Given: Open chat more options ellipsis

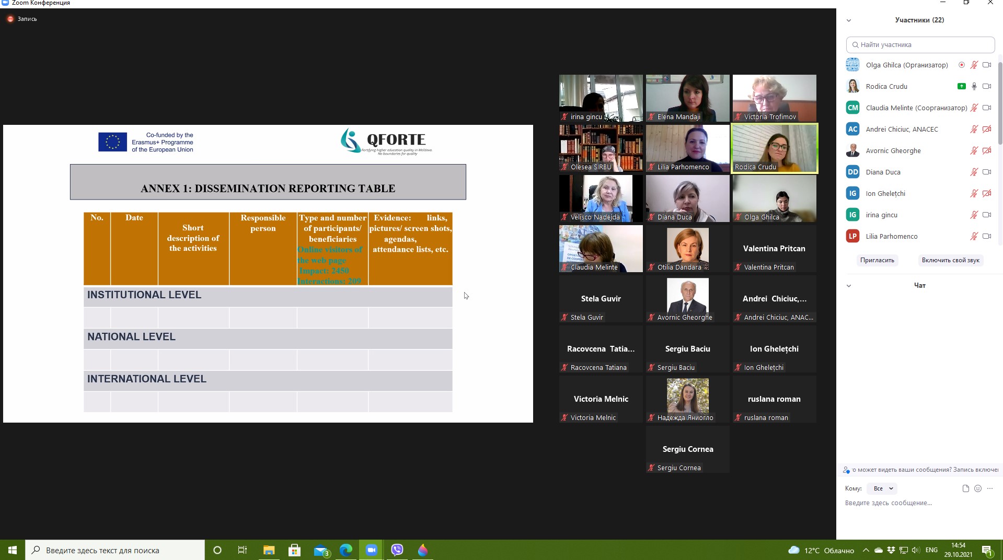Looking at the screenshot, I should click(990, 488).
